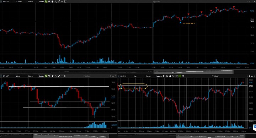Activate the zoom magnifier in hourly chart toolbar
256x138 pixels.
click(x=167, y=76)
